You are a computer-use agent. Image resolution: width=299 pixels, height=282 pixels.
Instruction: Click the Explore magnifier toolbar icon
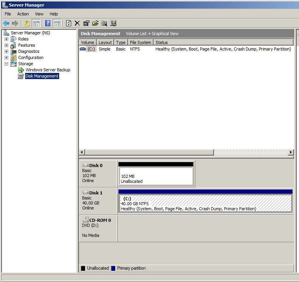pos(104,24)
